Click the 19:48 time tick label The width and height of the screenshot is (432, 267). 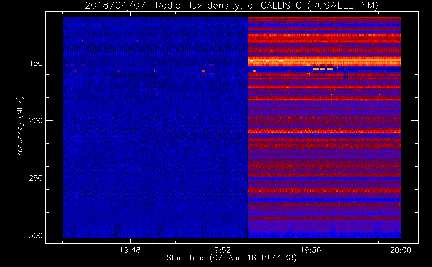(x=130, y=250)
